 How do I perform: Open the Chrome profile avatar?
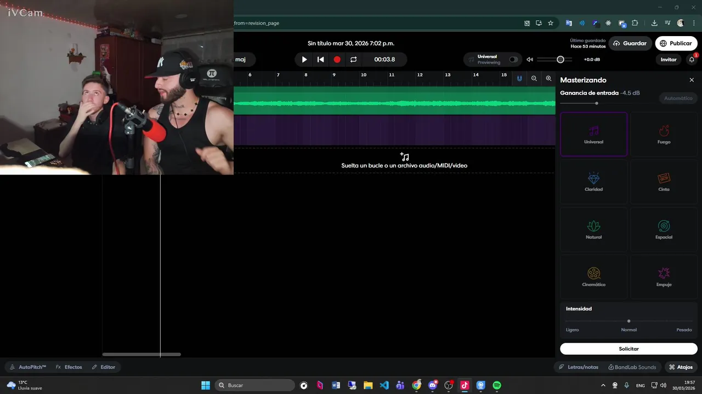pos(681,23)
